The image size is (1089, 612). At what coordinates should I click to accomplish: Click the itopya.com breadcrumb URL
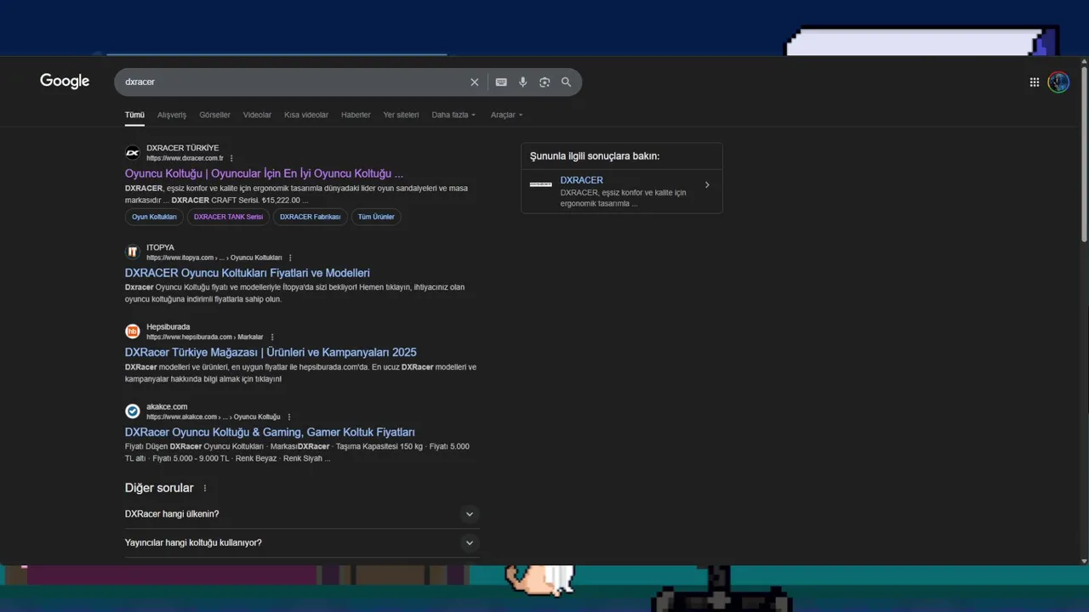point(214,258)
